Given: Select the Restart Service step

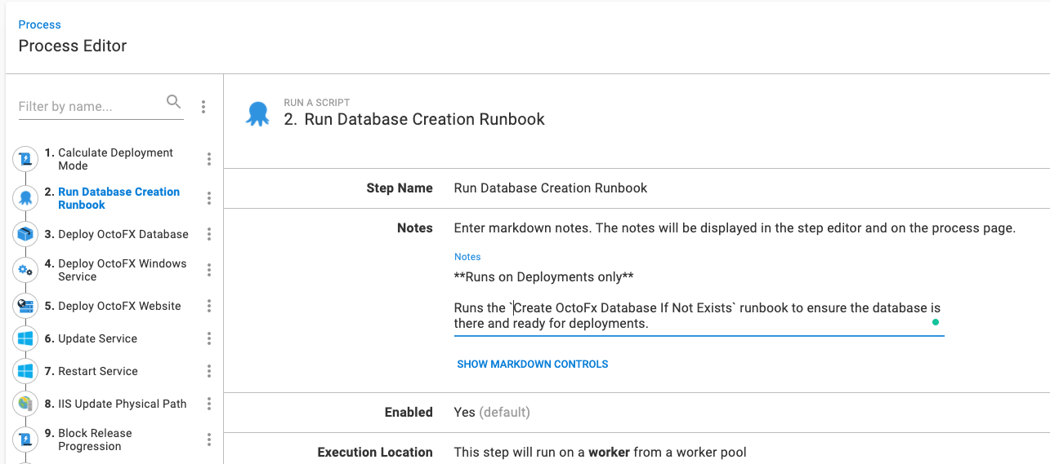Looking at the screenshot, I should coord(98,371).
